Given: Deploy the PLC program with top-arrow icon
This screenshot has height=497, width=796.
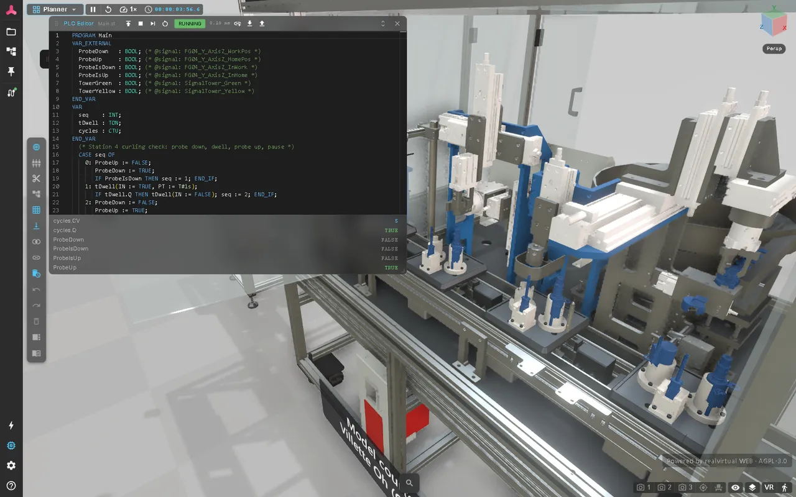Looking at the screenshot, I should coord(128,24).
